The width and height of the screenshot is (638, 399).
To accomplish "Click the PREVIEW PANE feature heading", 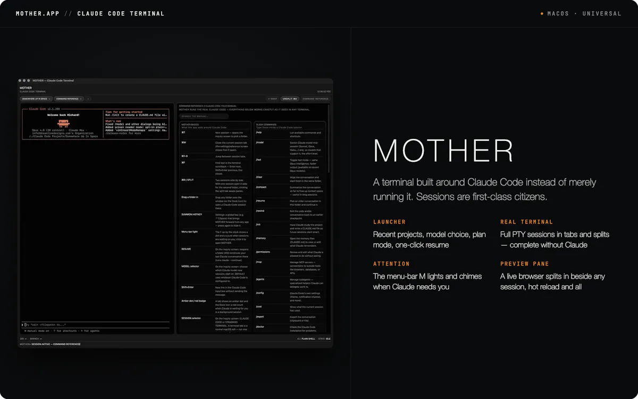I will [x=525, y=264].
